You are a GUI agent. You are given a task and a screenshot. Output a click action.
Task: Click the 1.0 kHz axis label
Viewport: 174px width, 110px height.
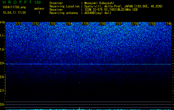pyautogui.click(x=2, y=50)
